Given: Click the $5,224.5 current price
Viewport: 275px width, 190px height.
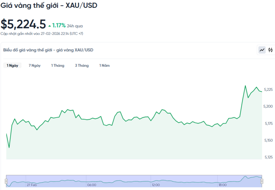Looking at the screenshot, I should [23, 24].
